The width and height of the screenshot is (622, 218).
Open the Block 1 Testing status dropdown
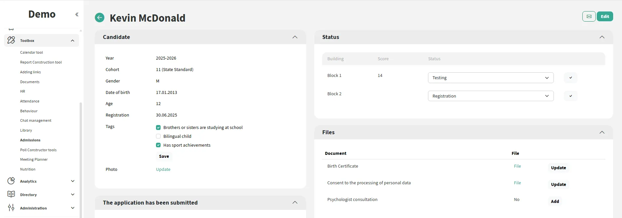(x=490, y=78)
